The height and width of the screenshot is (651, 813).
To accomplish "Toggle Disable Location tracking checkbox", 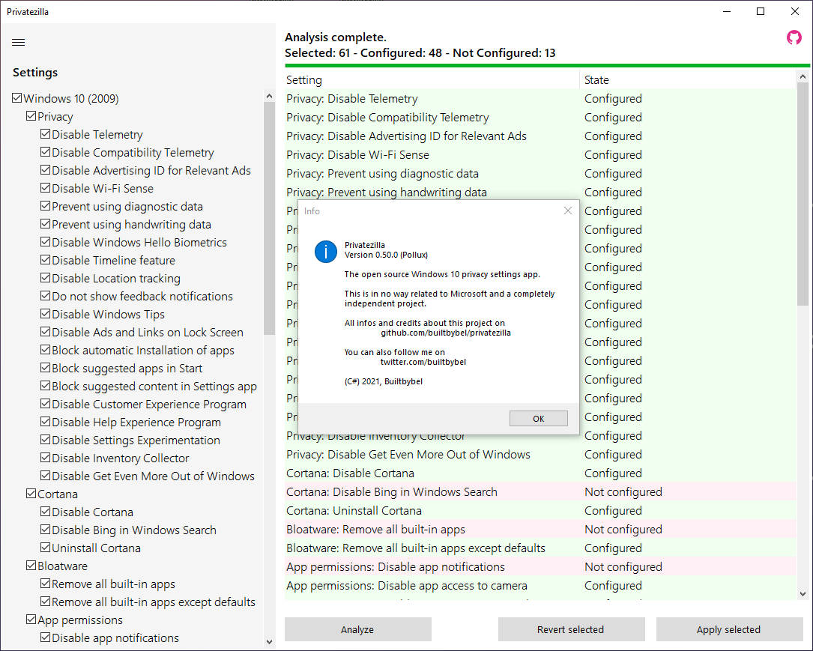I will [x=45, y=278].
